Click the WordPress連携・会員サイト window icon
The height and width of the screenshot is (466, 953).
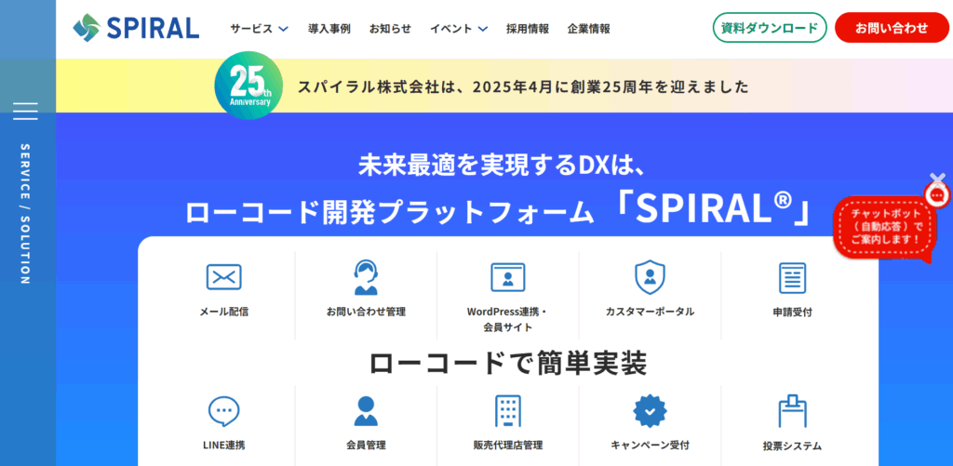coord(507,277)
